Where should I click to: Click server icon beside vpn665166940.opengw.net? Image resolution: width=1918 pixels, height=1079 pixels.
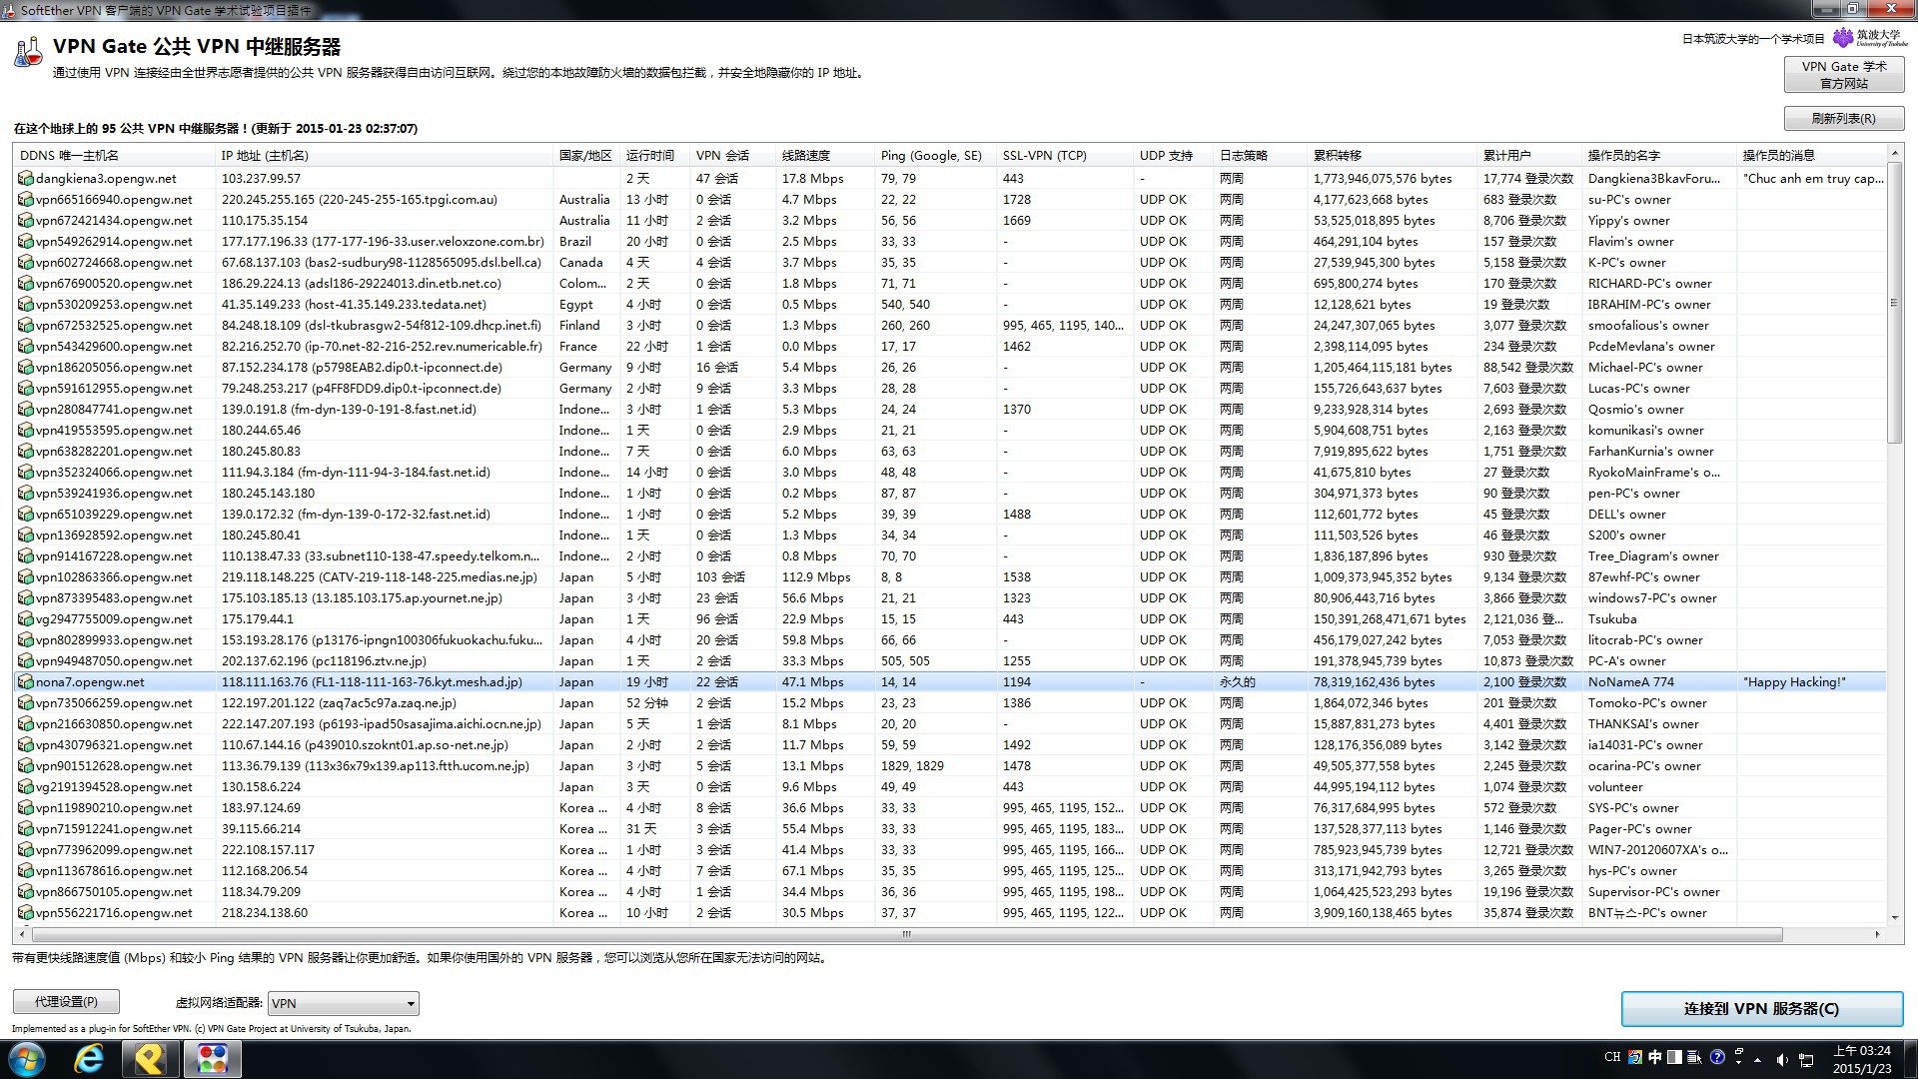tap(26, 200)
